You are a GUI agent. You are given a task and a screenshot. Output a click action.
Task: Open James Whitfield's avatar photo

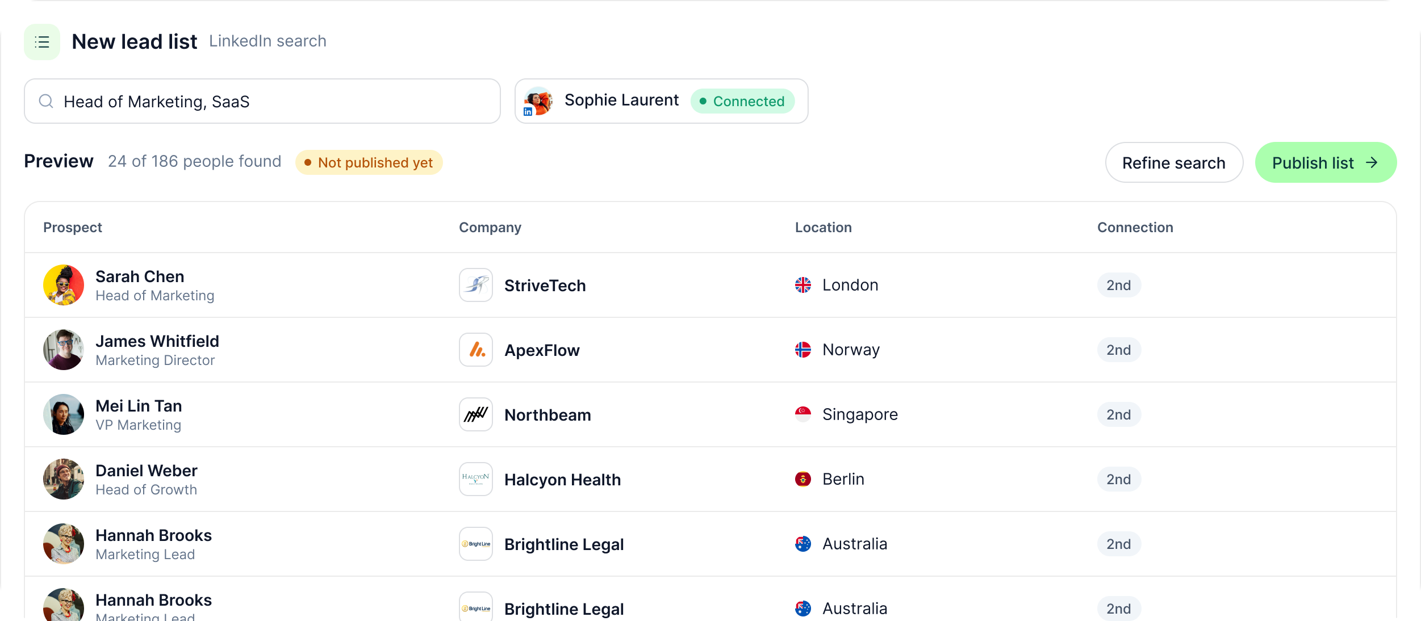pos(64,350)
